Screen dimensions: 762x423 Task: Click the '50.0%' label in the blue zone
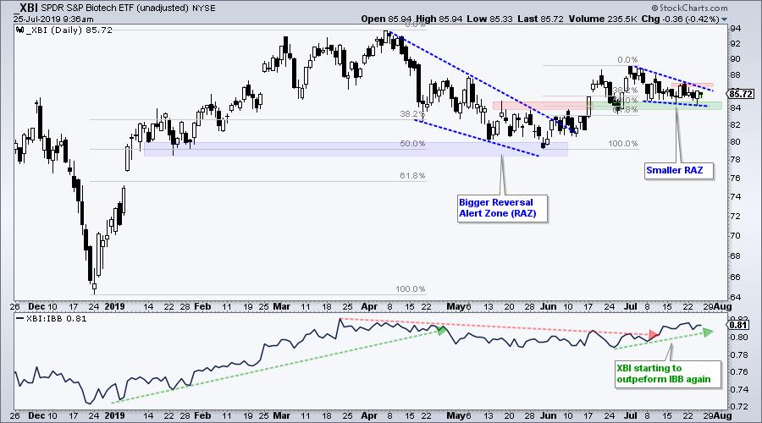tap(412, 144)
